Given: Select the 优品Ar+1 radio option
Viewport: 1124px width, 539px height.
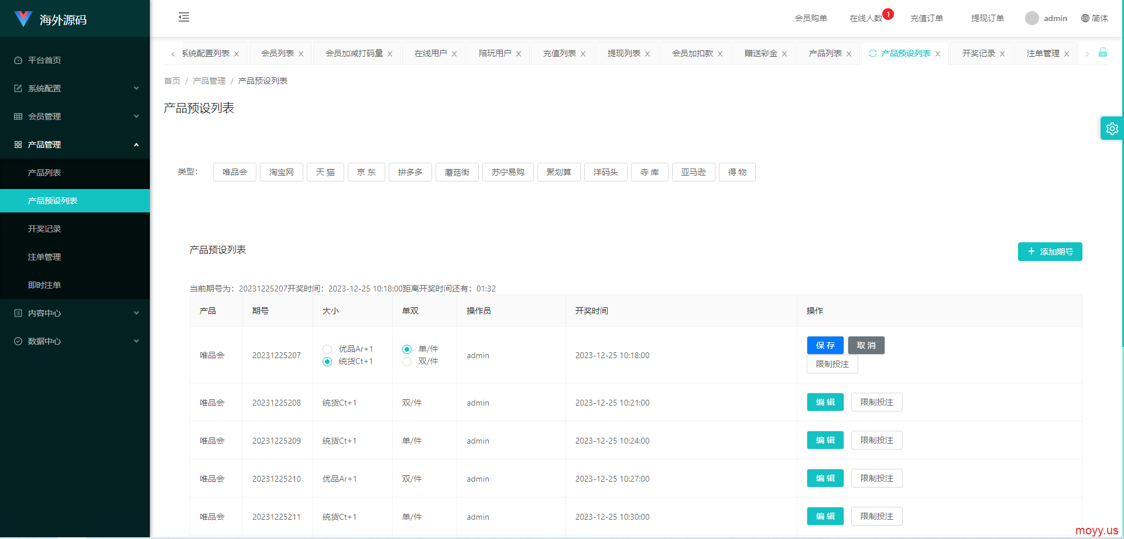Looking at the screenshot, I should pos(327,349).
